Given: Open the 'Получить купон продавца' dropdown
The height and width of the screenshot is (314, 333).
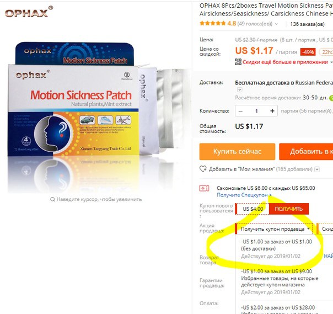Looking at the screenshot, I should pyautogui.click(x=274, y=229).
